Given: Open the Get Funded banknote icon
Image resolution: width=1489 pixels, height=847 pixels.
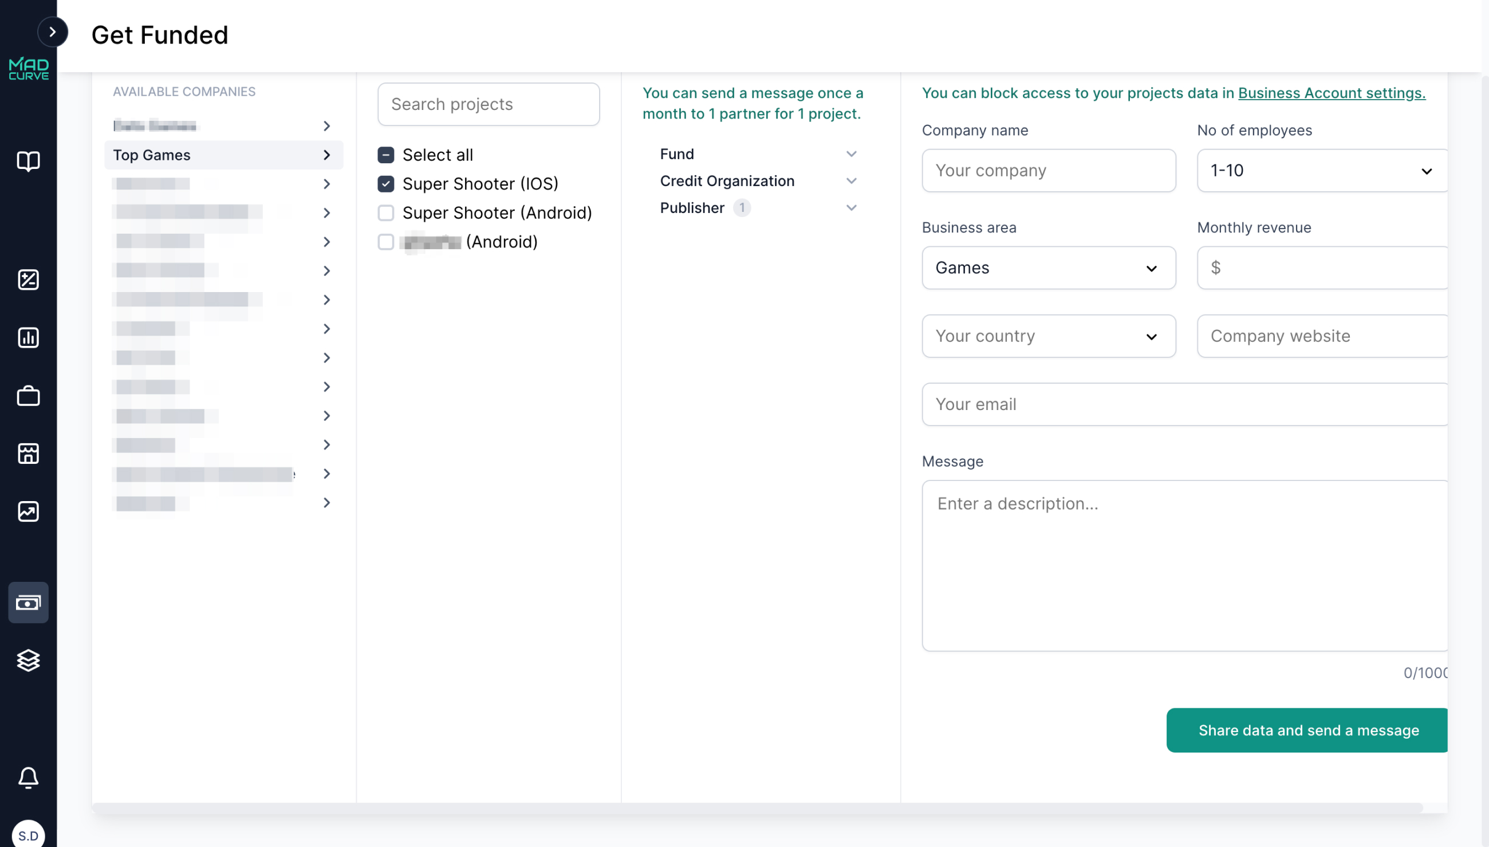Looking at the screenshot, I should (x=28, y=602).
